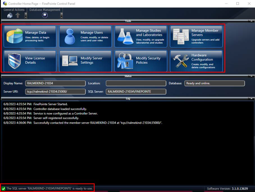
Task: Open the Modify Security Policies tile
Action: click(141, 61)
